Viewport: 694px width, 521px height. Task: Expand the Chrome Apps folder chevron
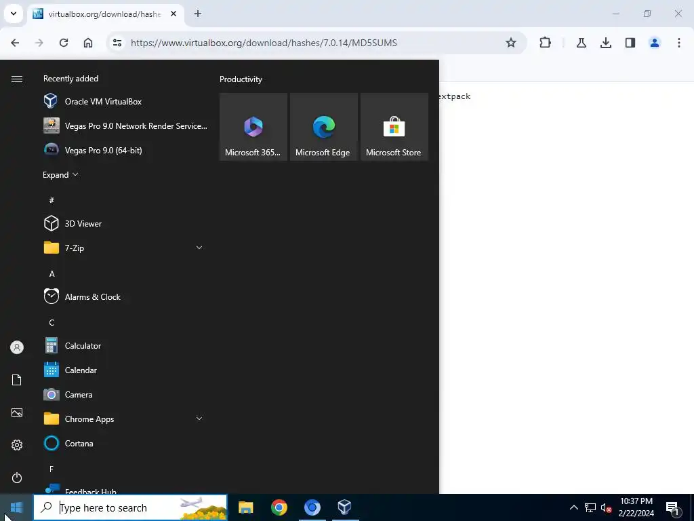point(199,419)
